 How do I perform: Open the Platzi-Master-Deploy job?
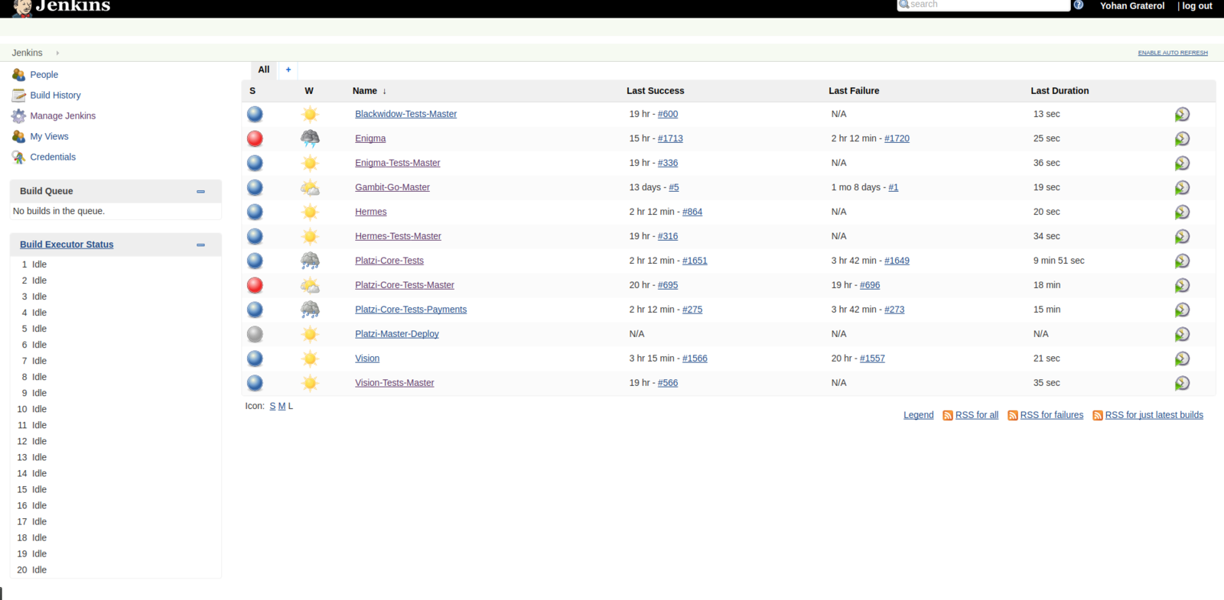(397, 334)
